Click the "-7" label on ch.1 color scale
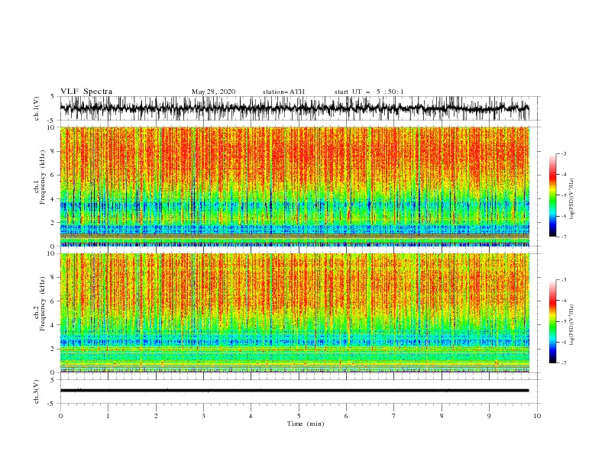Viewport: 605px width, 467px height. (x=563, y=237)
